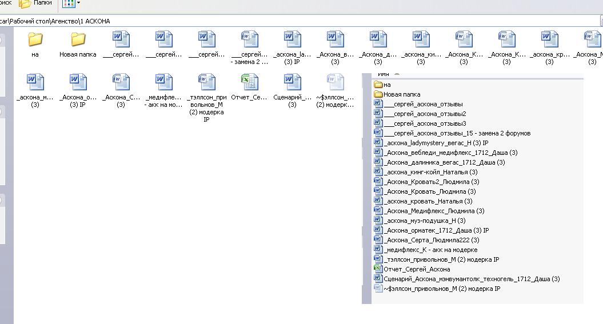
Task: Select '_Аскона_Кровать_Людмила (3)' in the list
Action: pyautogui.click(x=425, y=191)
